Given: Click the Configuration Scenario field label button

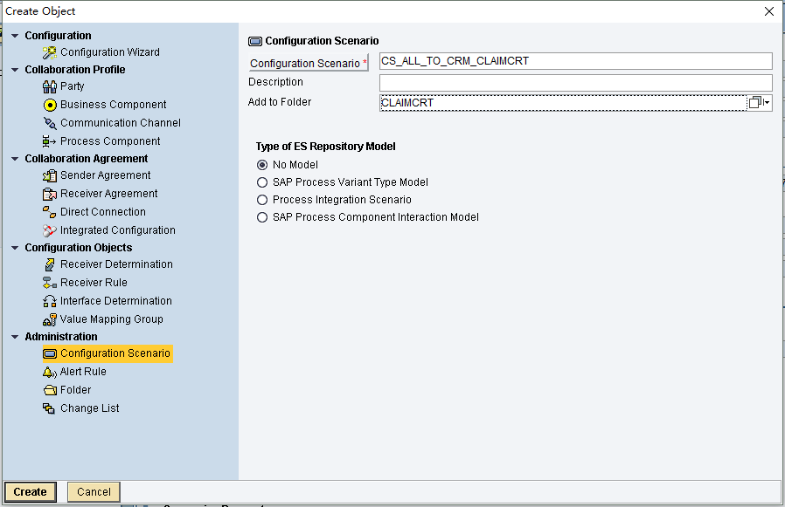Looking at the screenshot, I should pos(309,63).
